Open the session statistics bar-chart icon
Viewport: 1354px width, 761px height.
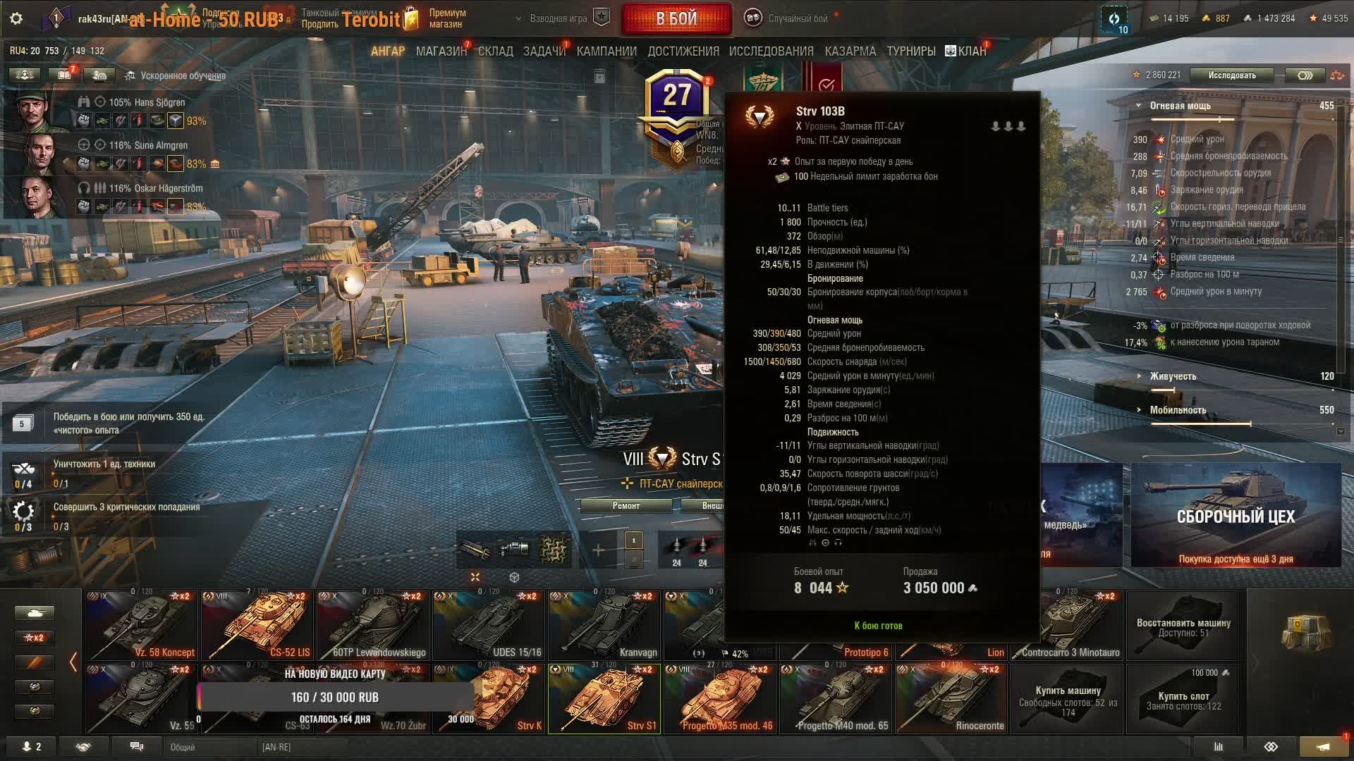1218,746
